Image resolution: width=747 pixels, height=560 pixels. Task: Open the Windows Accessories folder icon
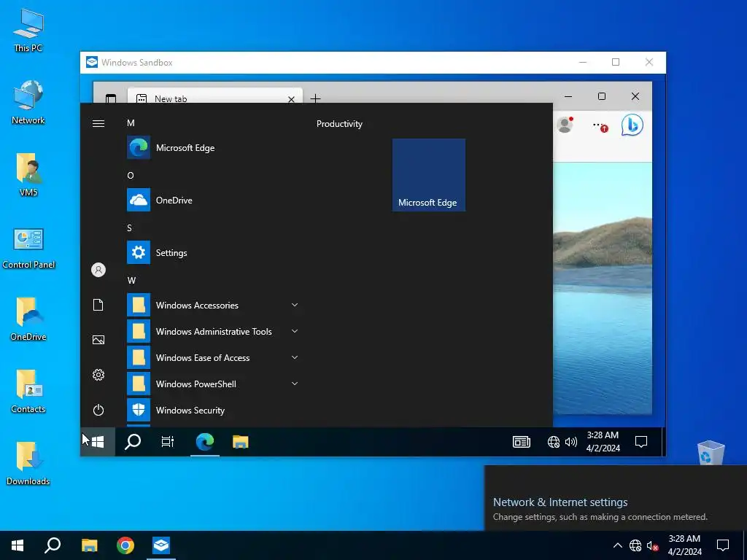point(139,305)
